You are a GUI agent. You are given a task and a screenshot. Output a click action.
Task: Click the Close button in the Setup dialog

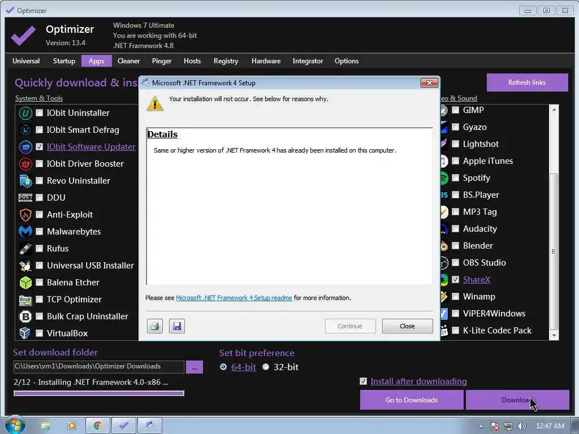coord(407,326)
